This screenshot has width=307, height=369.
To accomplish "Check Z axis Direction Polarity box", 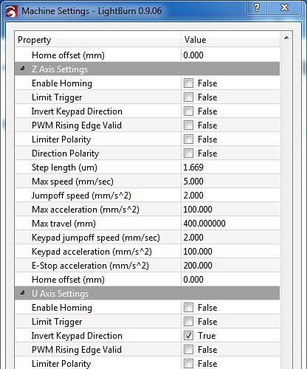I will [x=188, y=154].
